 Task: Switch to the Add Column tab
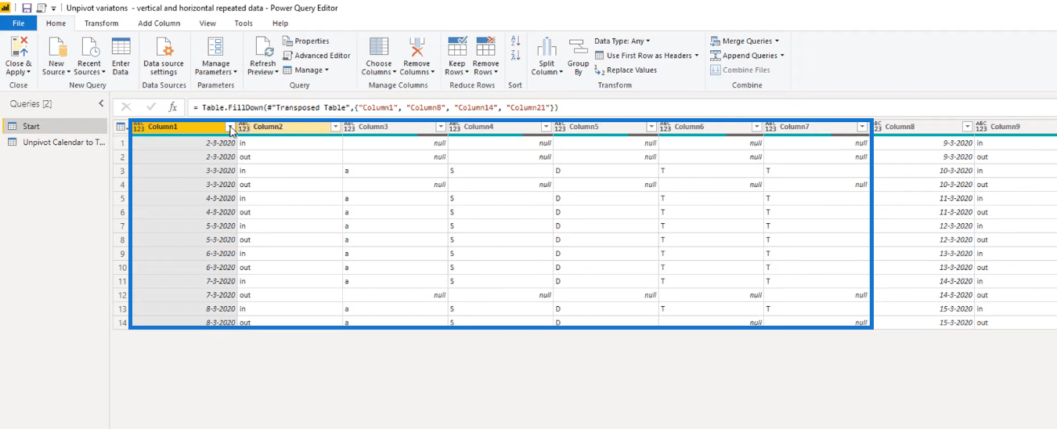tap(159, 23)
